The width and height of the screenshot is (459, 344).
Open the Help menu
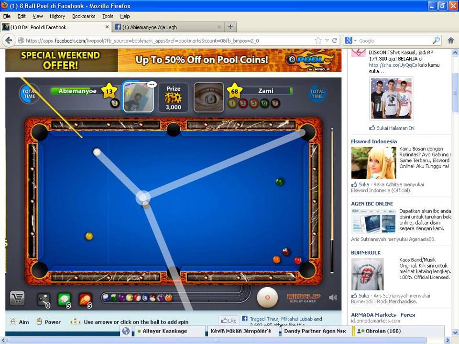click(x=125, y=16)
